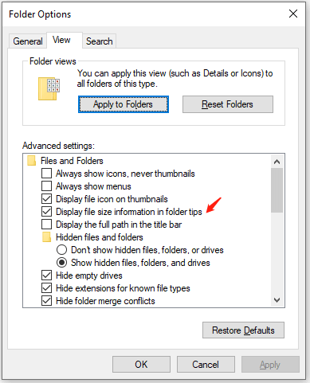Image resolution: width=310 pixels, height=383 pixels.
Task: Uncheck Display file size information in folder tips
Action: pyautogui.click(x=46, y=212)
